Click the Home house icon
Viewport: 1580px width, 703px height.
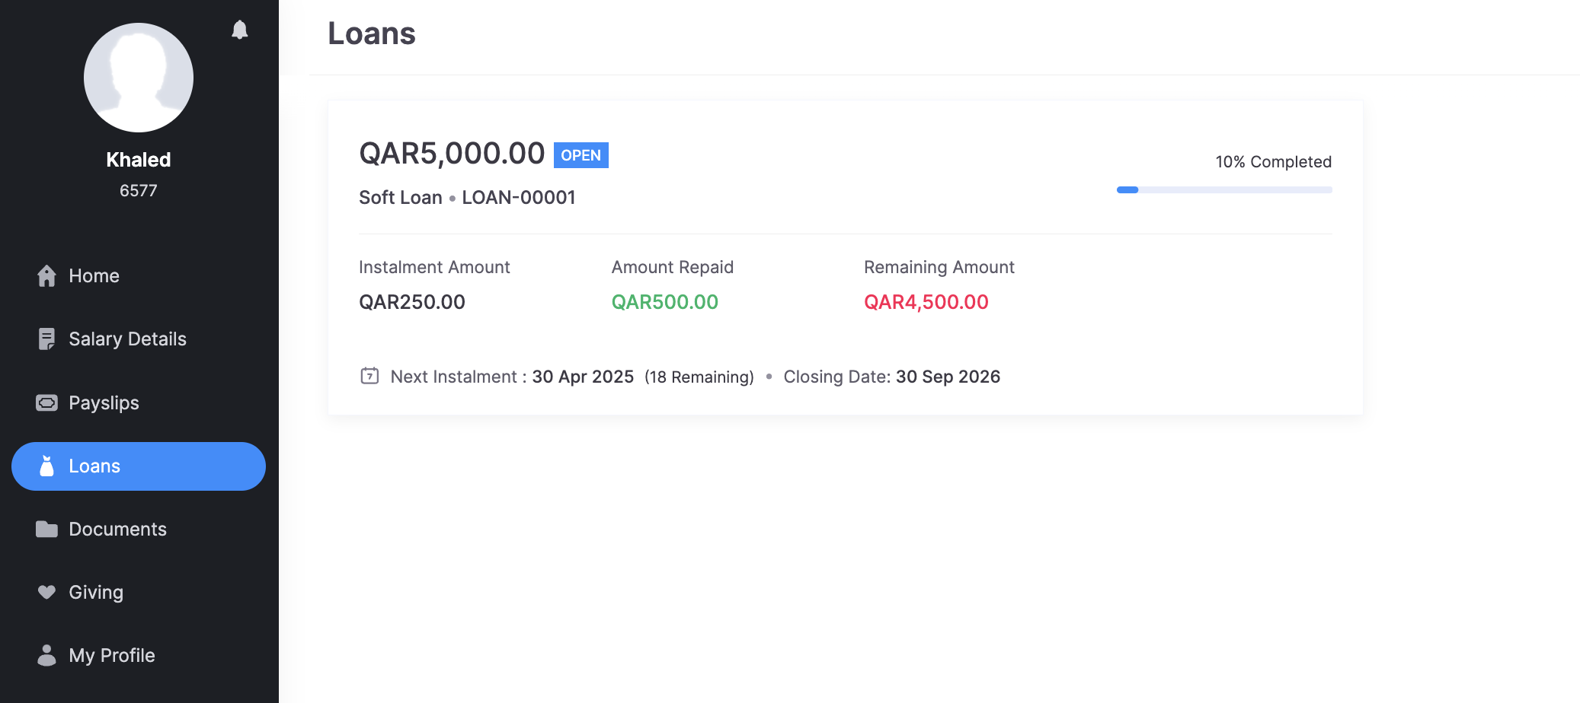pos(46,275)
